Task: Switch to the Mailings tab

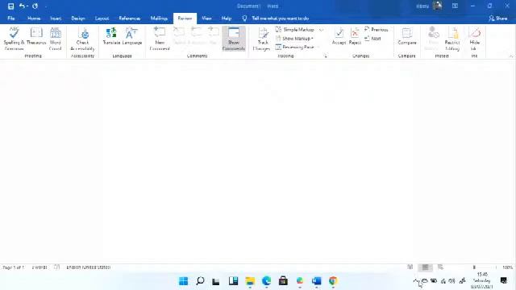Action: pyautogui.click(x=159, y=19)
